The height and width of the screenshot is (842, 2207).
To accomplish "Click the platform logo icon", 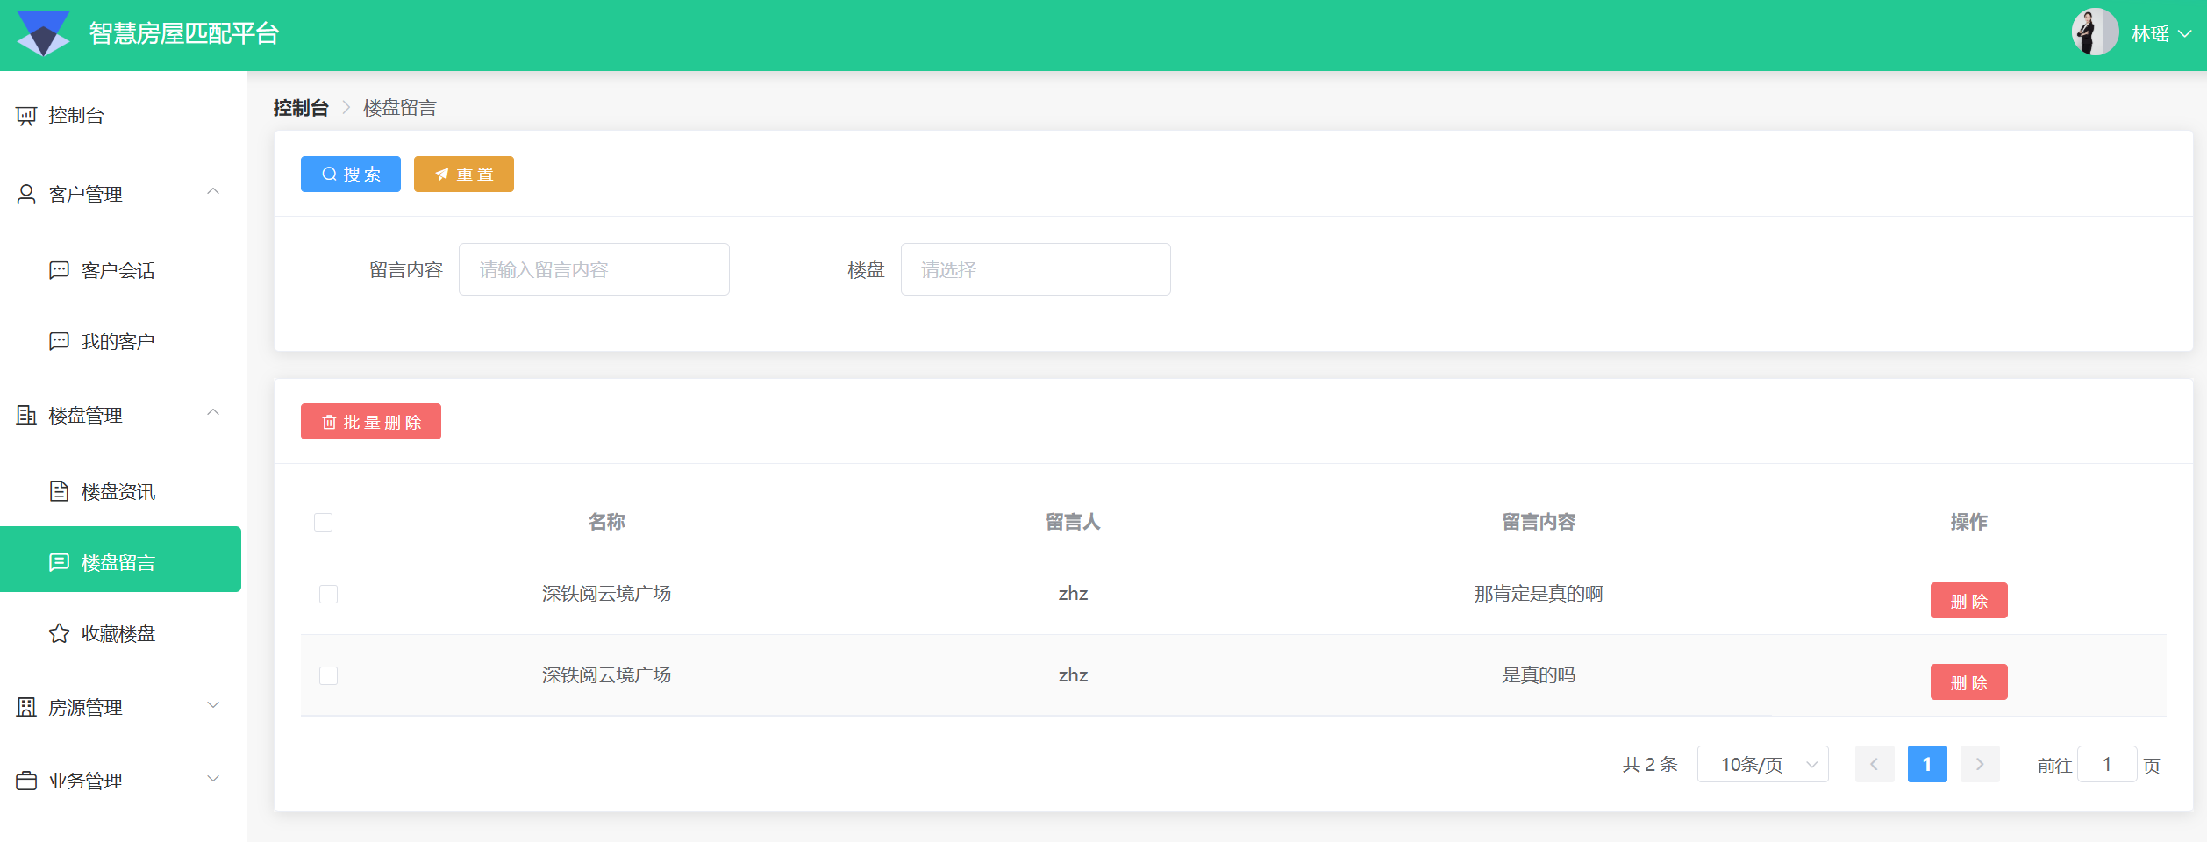I will coord(43,33).
